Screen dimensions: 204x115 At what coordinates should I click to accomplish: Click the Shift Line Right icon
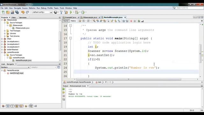pos(127,21)
